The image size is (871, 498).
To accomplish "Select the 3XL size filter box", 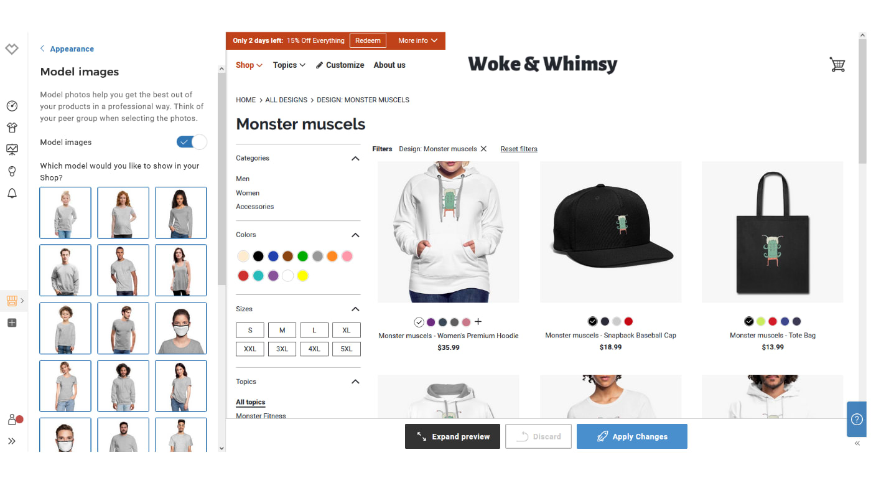I will point(282,349).
